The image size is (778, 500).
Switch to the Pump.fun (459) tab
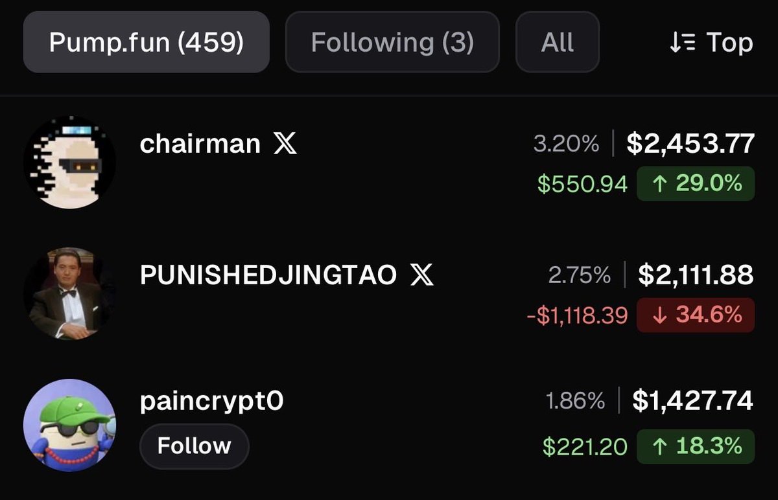tap(147, 42)
